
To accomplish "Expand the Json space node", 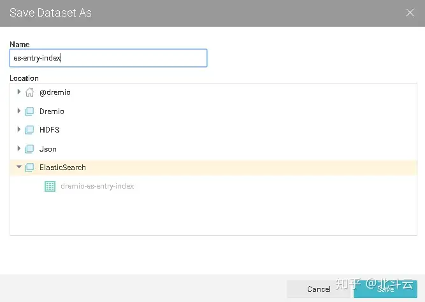I will [x=19, y=148].
